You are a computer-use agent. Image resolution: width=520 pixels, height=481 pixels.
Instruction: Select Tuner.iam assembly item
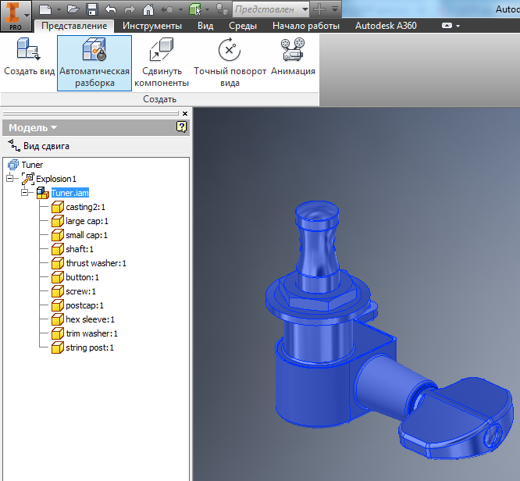[70, 193]
